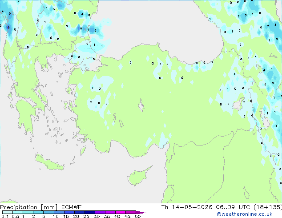Select the palest 0.1 mm legend swatch
This screenshot has height=218, width=282.
[8, 212]
